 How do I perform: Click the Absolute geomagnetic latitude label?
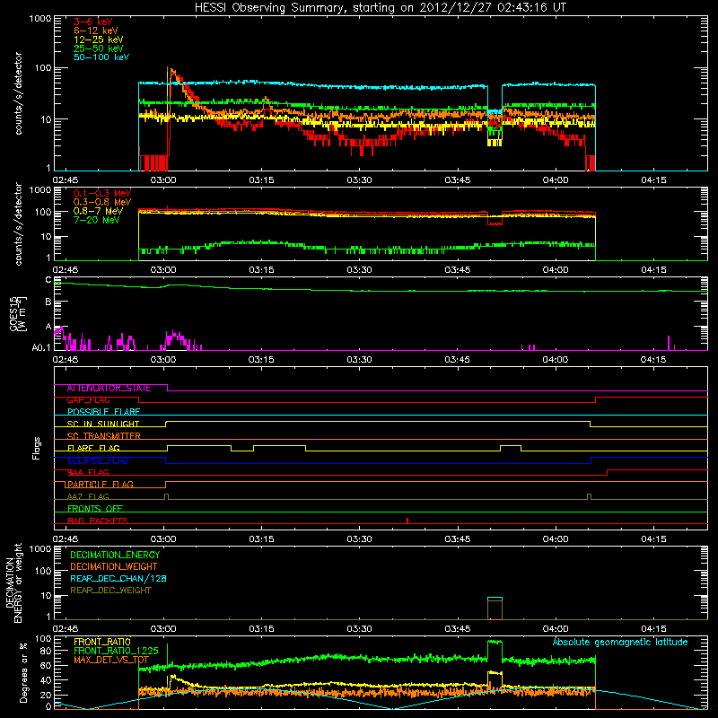coord(620,642)
